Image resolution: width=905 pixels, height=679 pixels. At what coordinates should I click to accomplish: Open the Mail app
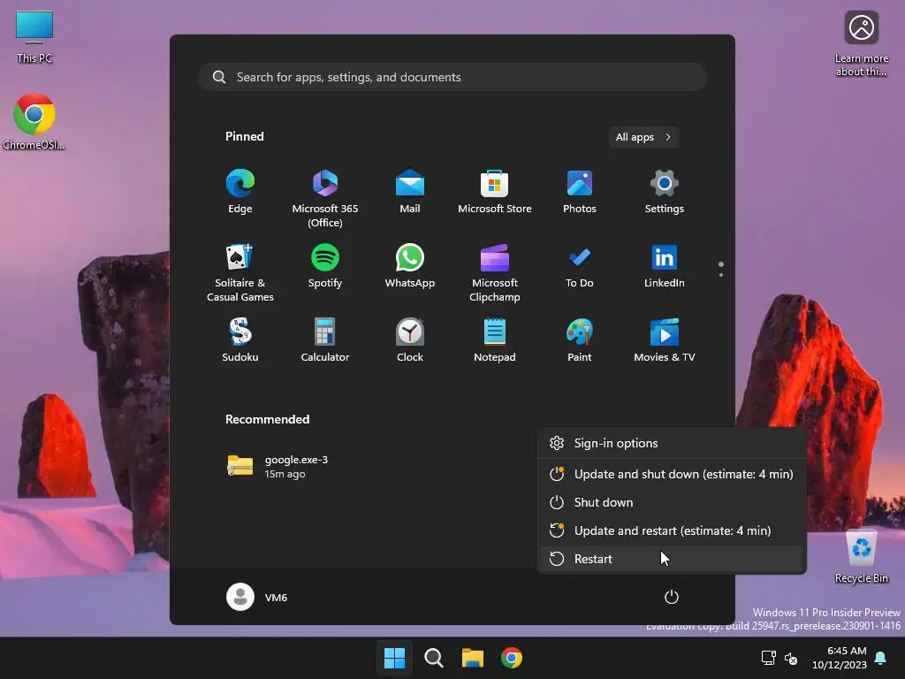point(410,192)
